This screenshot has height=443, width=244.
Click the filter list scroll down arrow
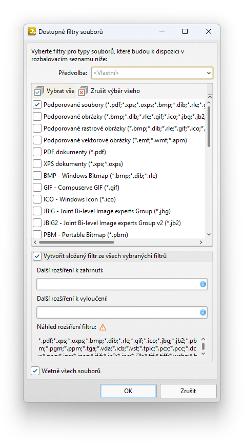coord(209,234)
